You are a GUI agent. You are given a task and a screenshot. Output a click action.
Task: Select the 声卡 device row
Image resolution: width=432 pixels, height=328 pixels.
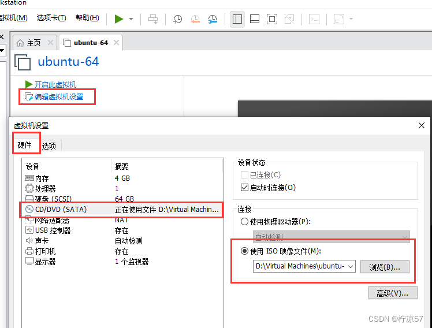click(122, 241)
